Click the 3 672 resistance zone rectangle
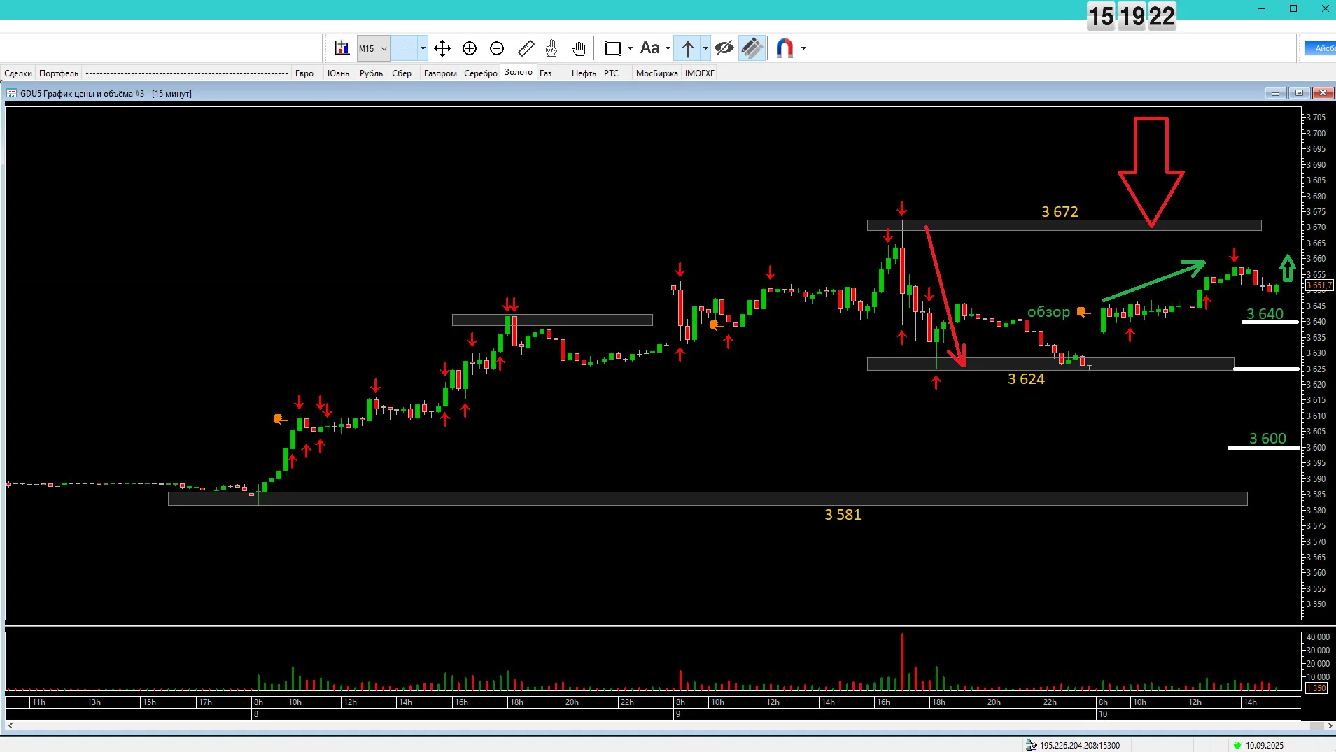 click(1064, 225)
